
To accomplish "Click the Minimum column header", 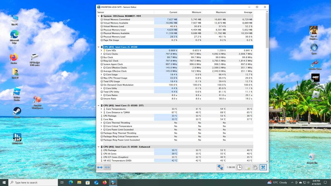I will [x=190, y=12].
